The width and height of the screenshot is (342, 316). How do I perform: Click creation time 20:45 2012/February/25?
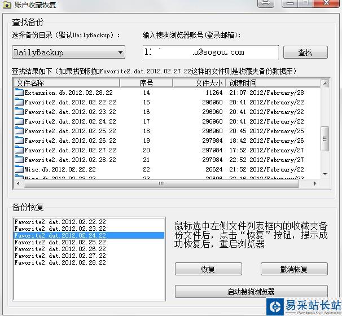click(x=266, y=131)
